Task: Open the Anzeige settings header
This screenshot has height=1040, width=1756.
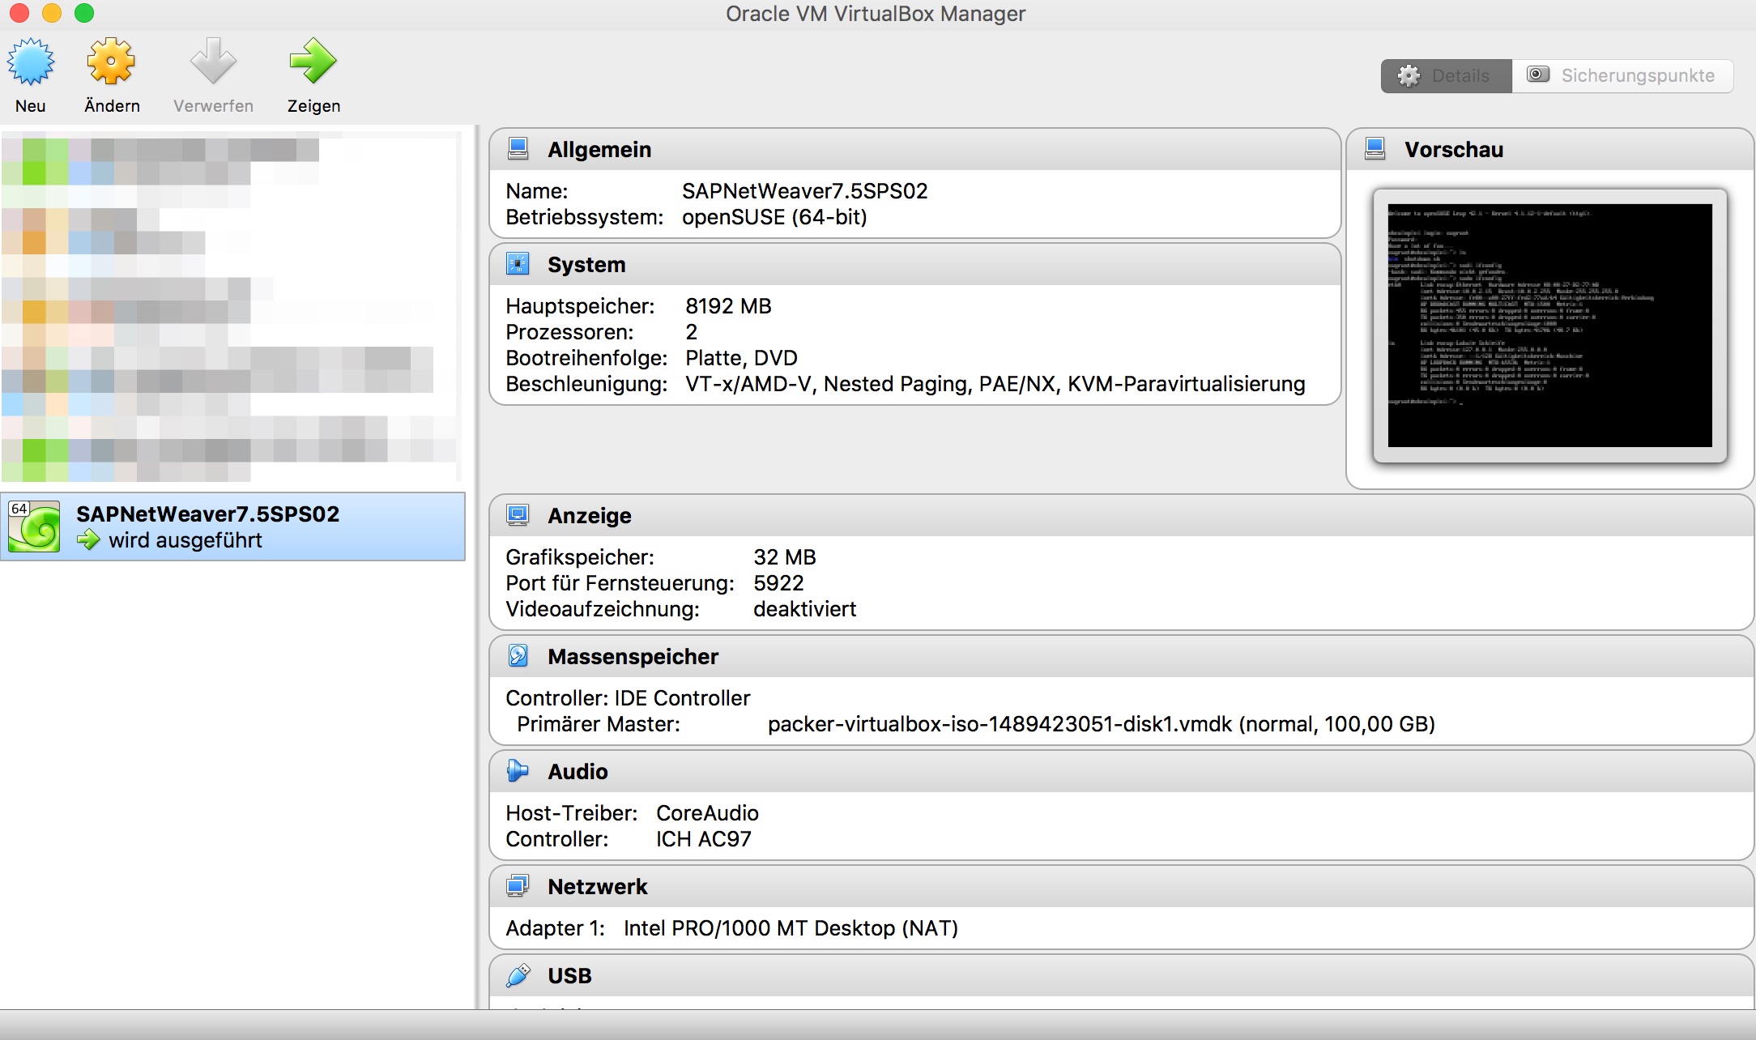Action: 1122,515
